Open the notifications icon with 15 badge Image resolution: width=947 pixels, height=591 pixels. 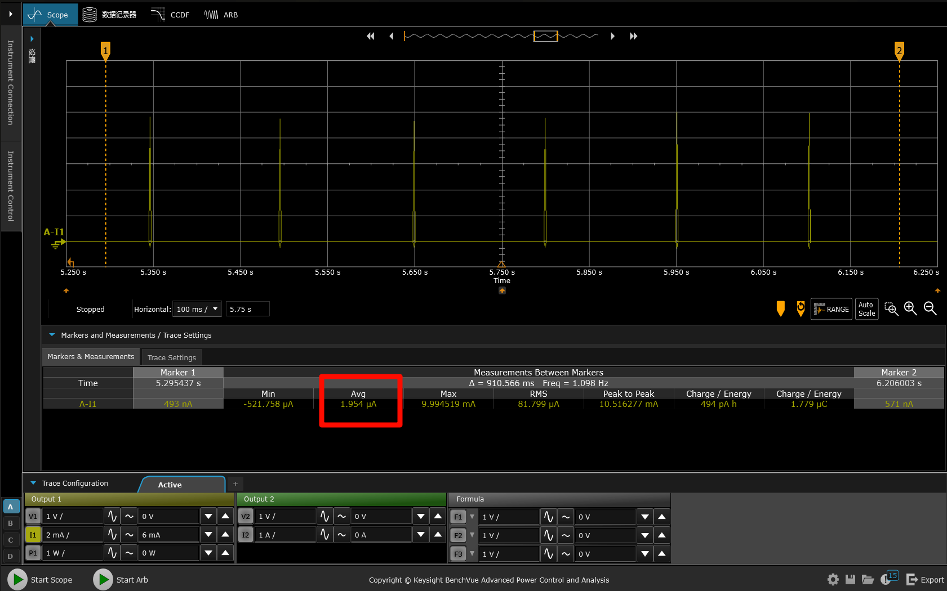[888, 578]
